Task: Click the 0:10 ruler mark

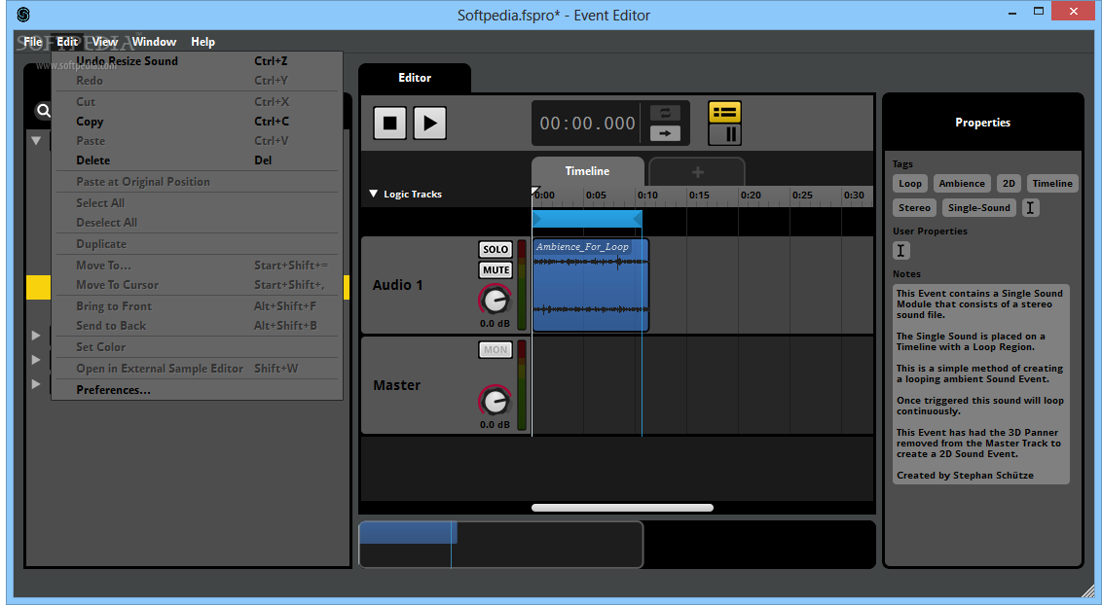Action: pos(646,196)
